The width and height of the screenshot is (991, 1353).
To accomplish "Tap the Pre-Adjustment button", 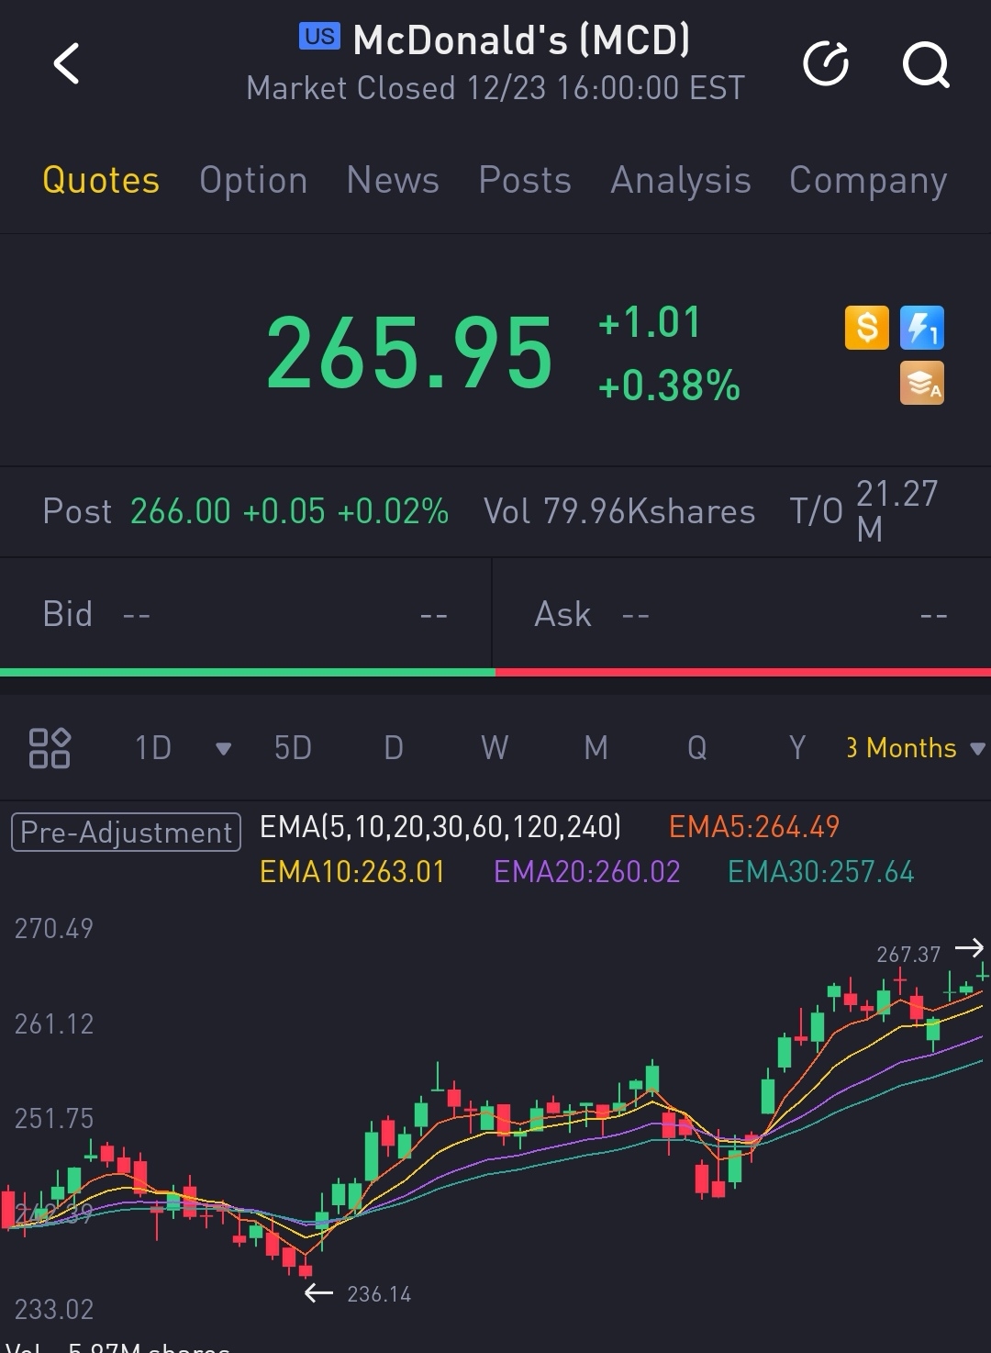I will pyautogui.click(x=126, y=833).
